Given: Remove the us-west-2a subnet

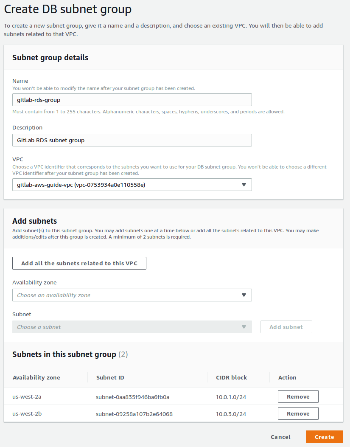Looking at the screenshot, I should pyautogui.click(x=298, y=396).
